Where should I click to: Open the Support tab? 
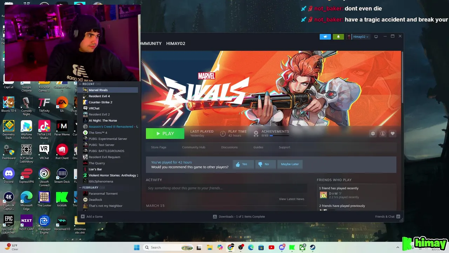pyautogui.click(x=284, y=147)
